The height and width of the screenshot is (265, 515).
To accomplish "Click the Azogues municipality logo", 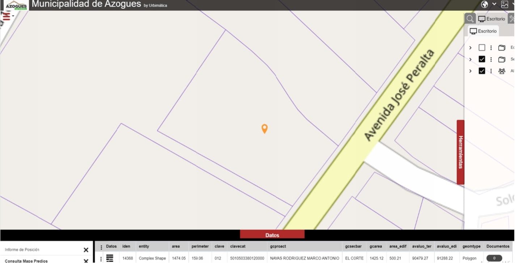I will (x=16, y=5).
